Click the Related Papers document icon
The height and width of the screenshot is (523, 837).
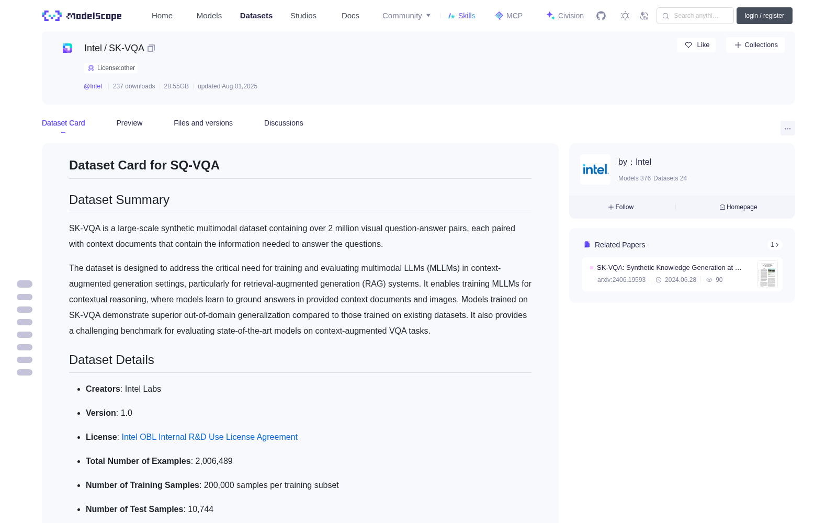(x=587, y=245)
